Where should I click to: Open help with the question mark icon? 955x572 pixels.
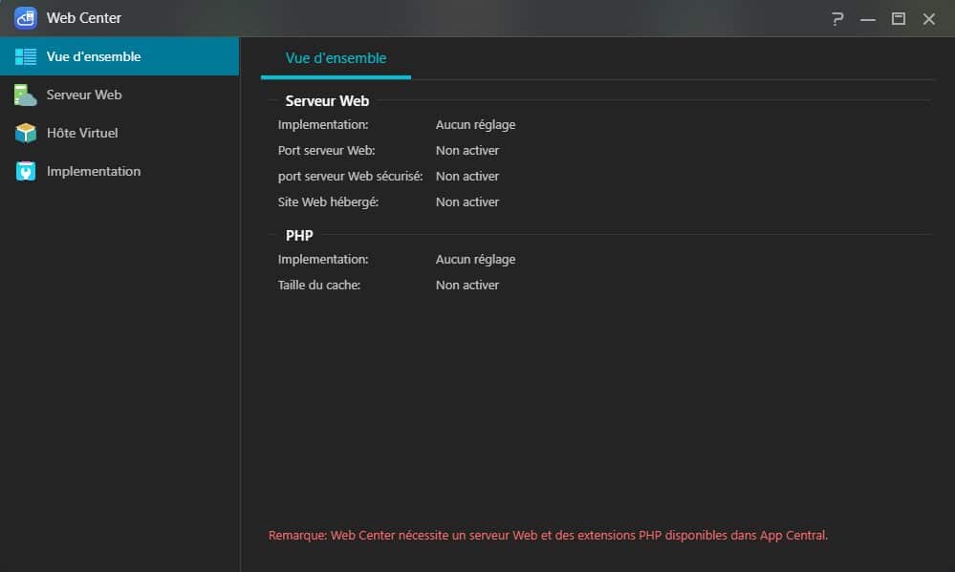coord(837,19)
